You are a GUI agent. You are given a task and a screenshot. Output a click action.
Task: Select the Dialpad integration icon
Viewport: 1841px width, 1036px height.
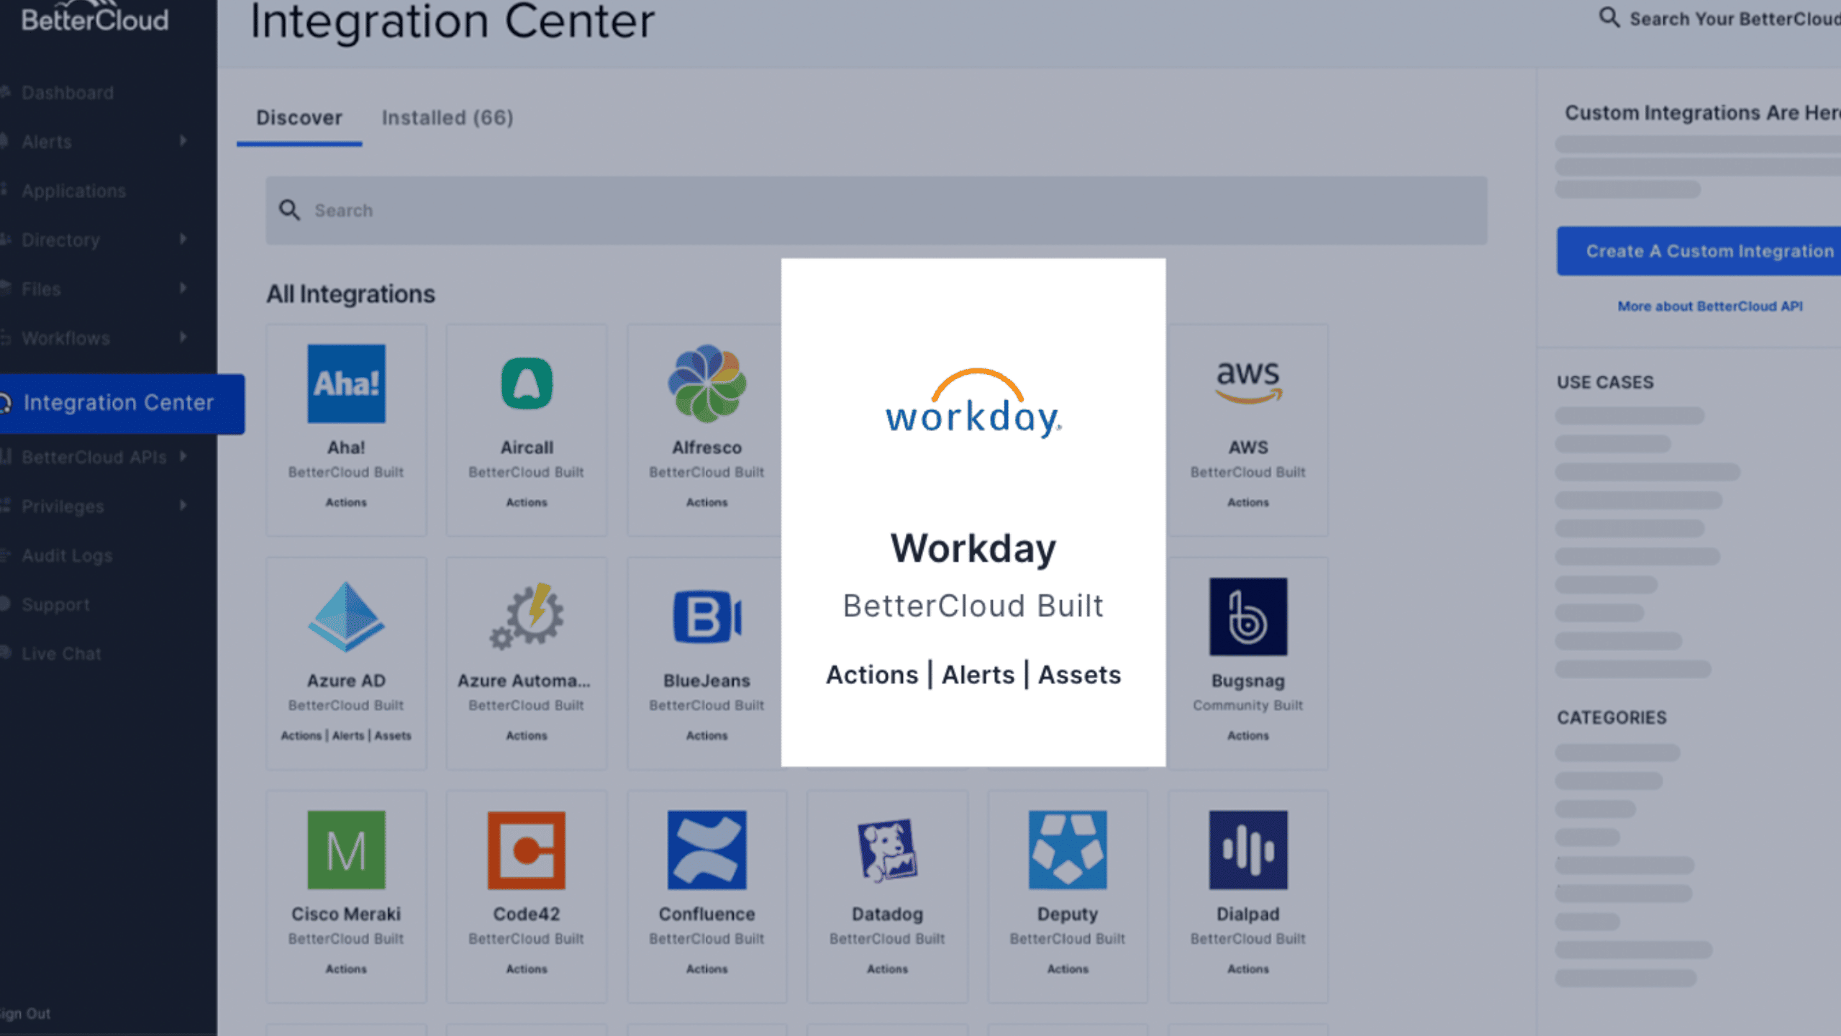point(1247,850)
